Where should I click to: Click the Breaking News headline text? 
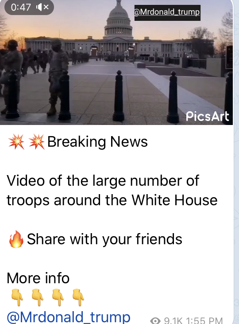(x=97, y=142)
